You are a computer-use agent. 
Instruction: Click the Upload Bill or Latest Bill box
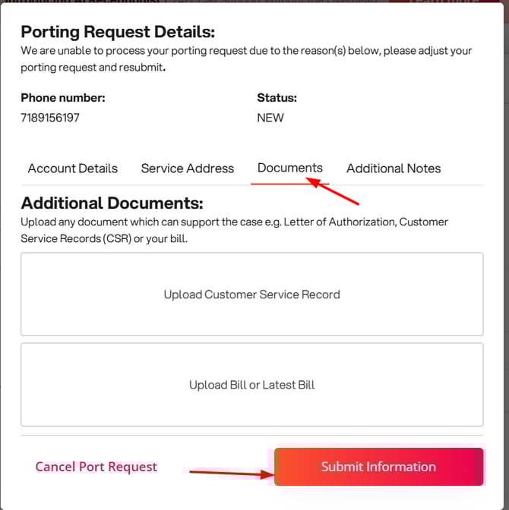click(x=252, y=385)
